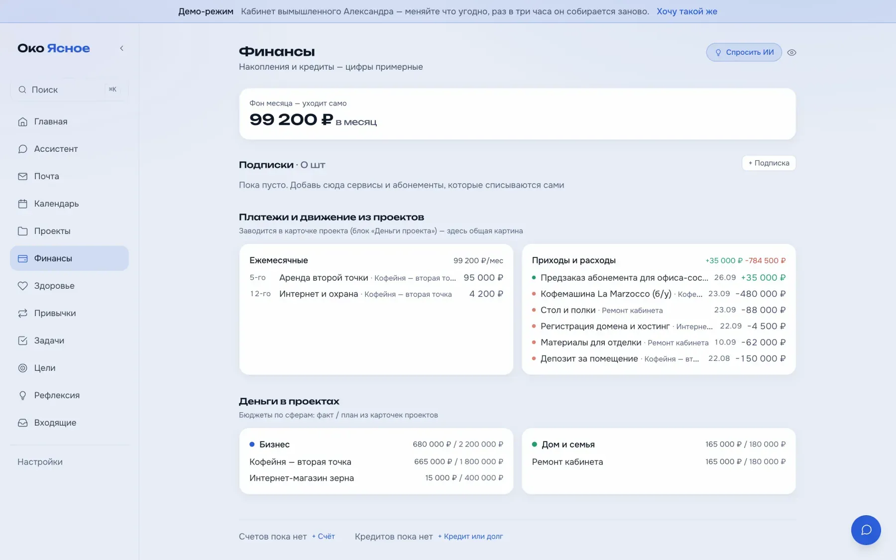The height and width of the screenshot is (560, 896).
Task: Click the search magnifier icon
Action: point(22,90)
